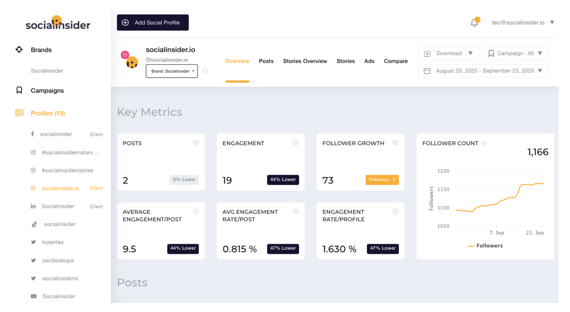Click the Previous: -3 badge

(x=382, y=180)
